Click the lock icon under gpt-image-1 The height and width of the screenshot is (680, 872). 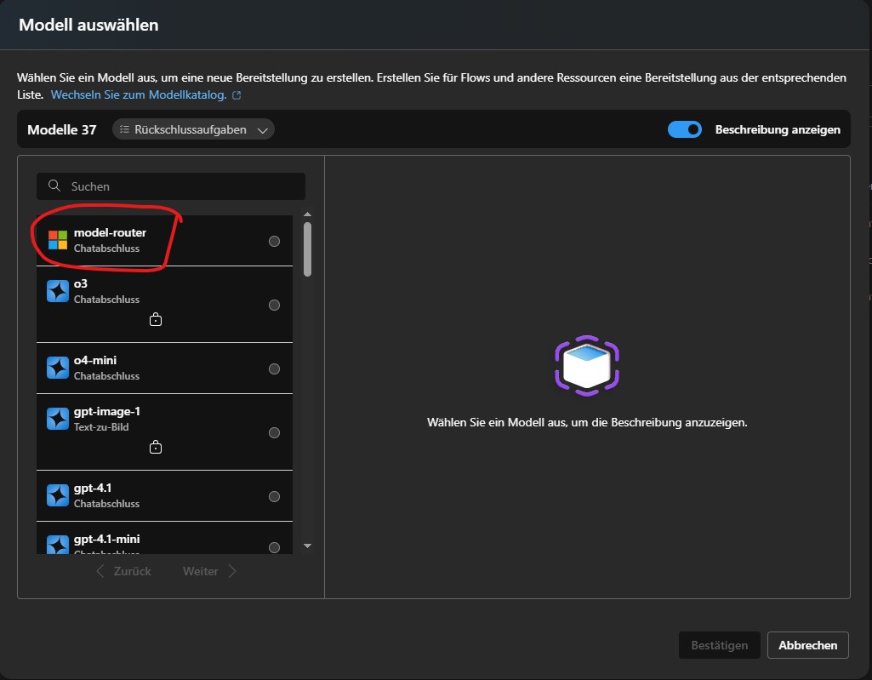[x=156, y=447]
